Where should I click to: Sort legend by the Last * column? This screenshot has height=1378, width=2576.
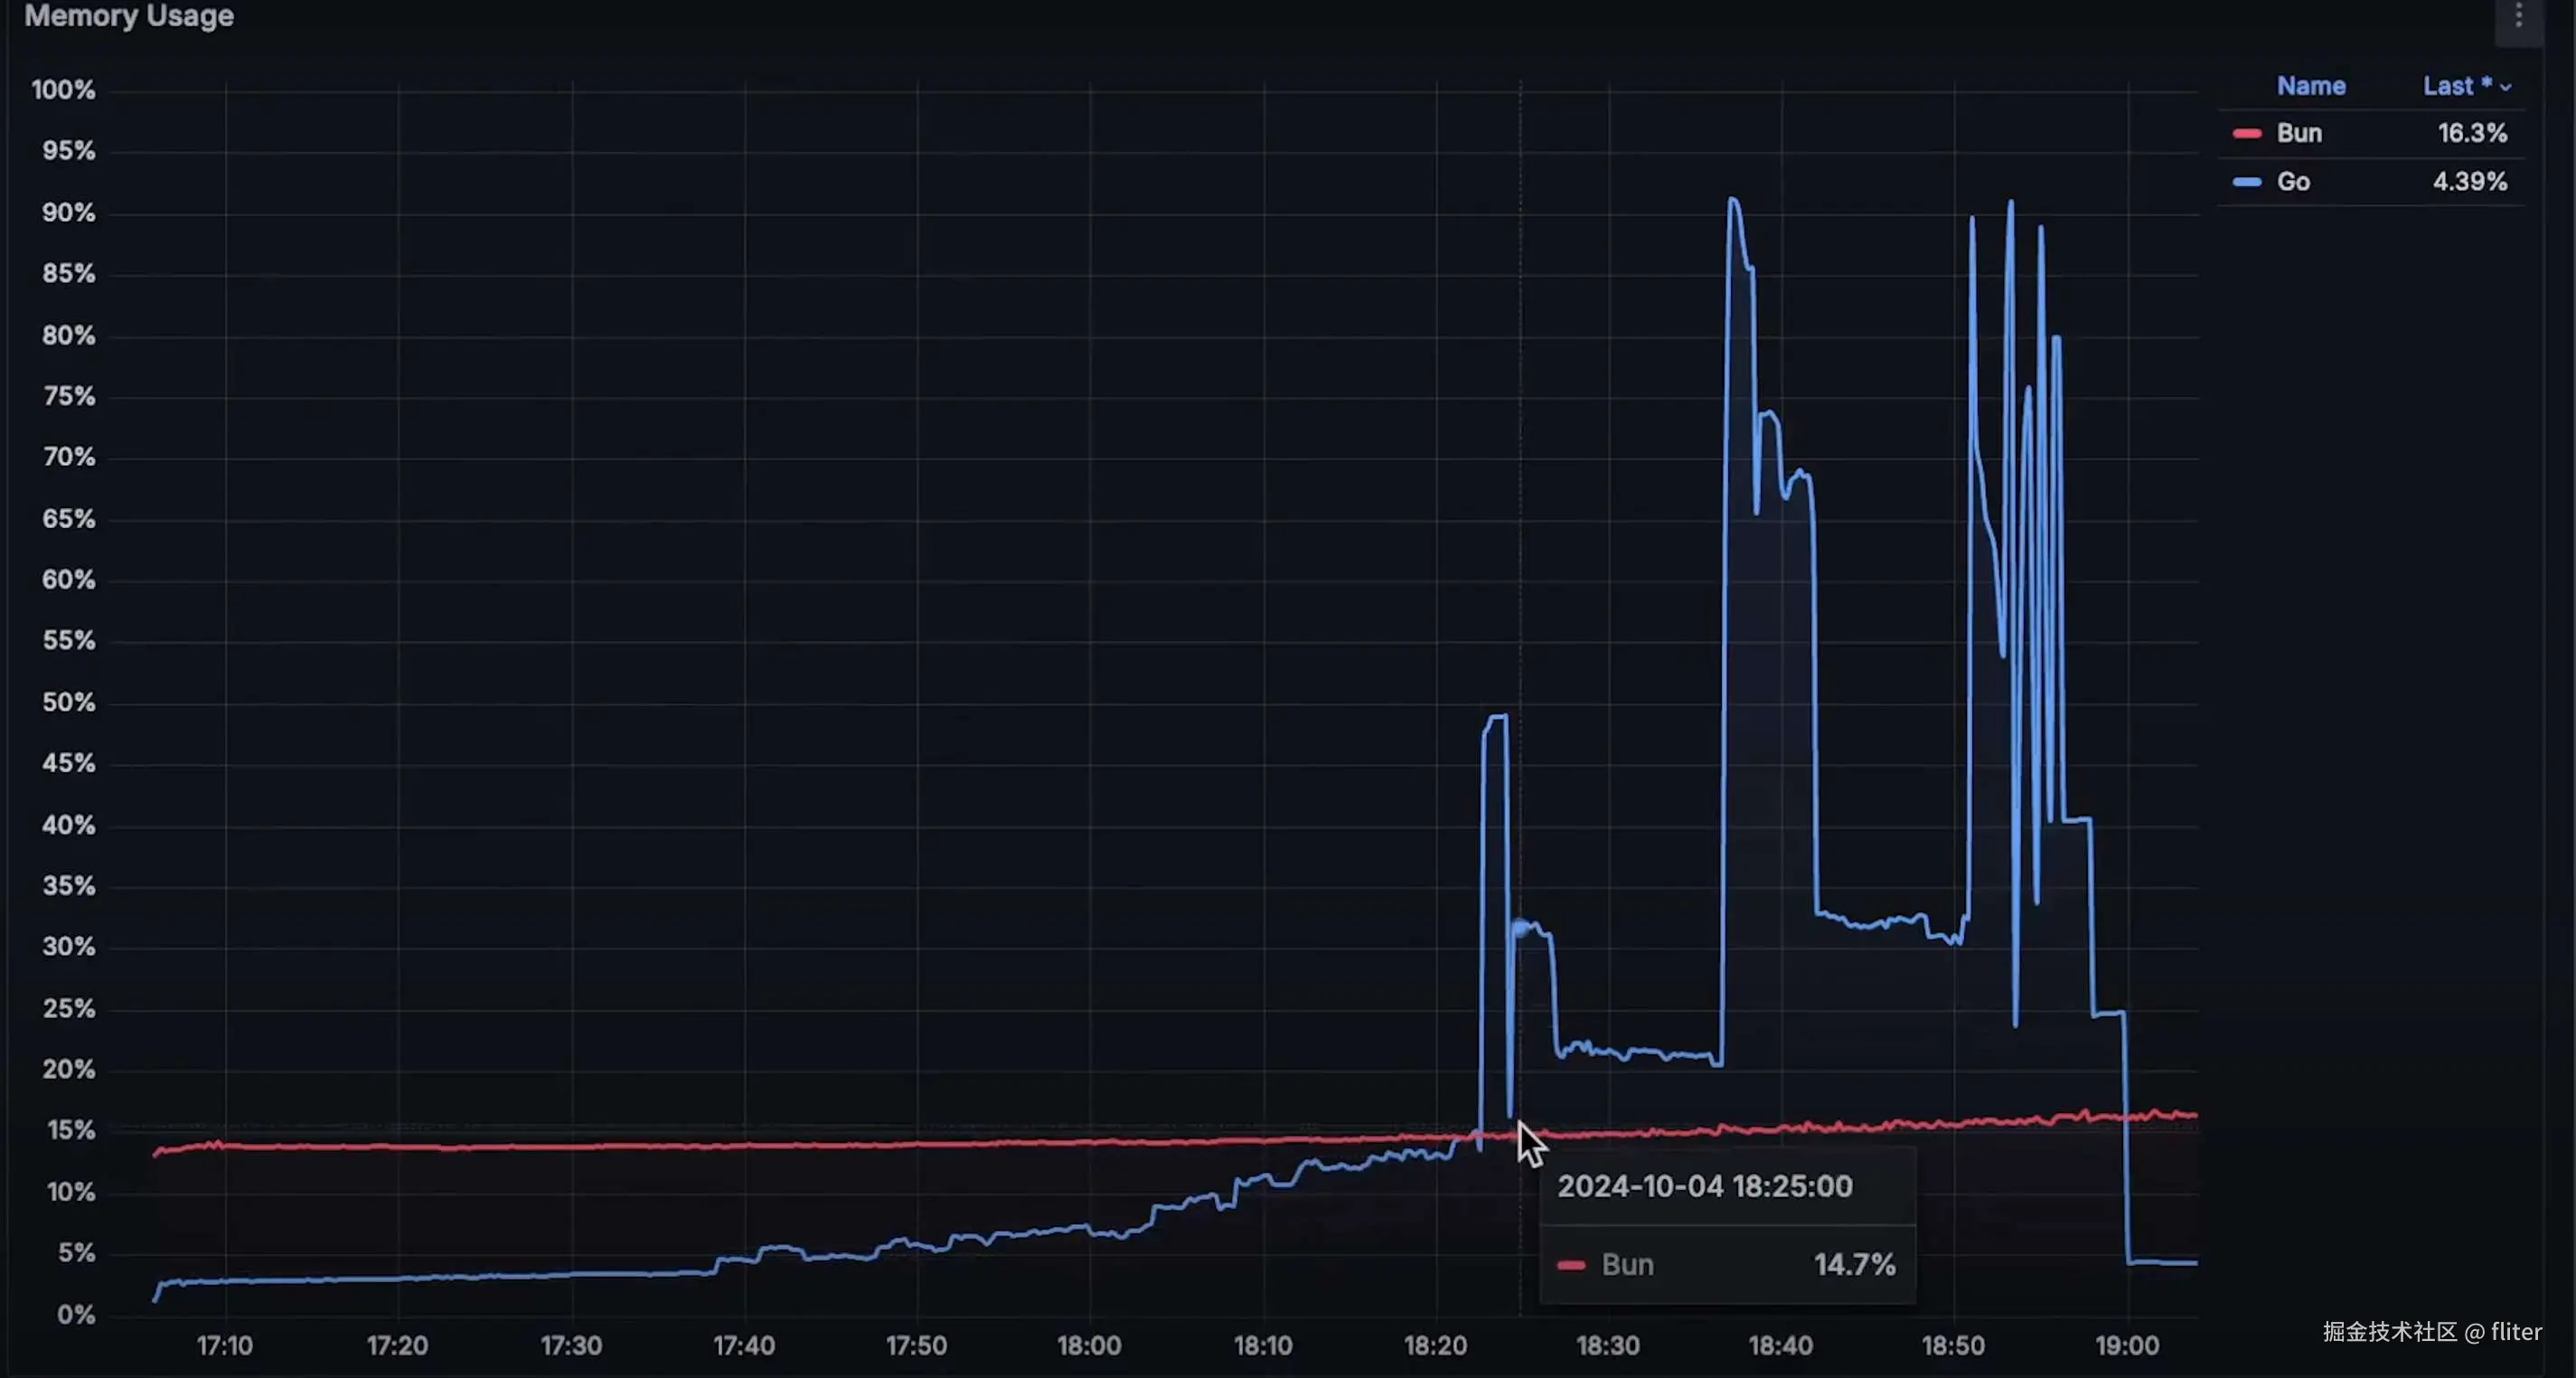click(x=2456, y=86)
